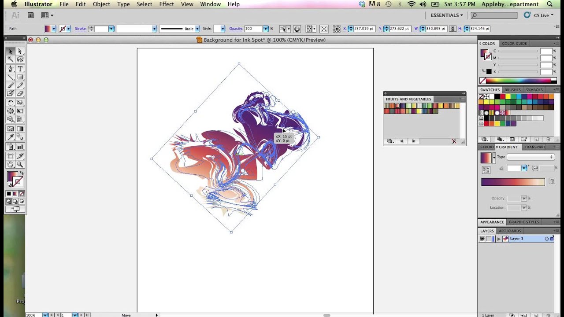Select the Pen tool
This screenshot has height=317, width=564.
click(x=11, y=69)
